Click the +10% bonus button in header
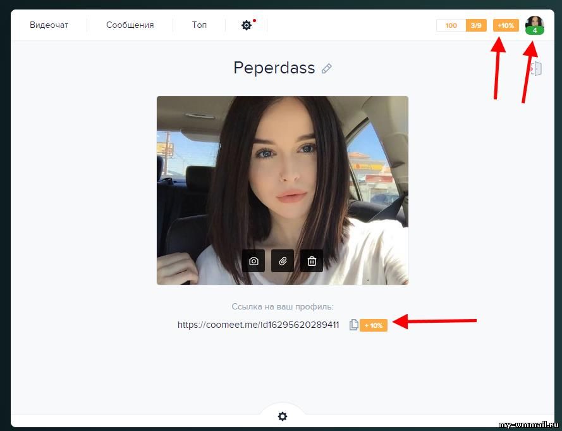Screen dimensions: 562x431 pyautogui.click(x=506, y=25)
